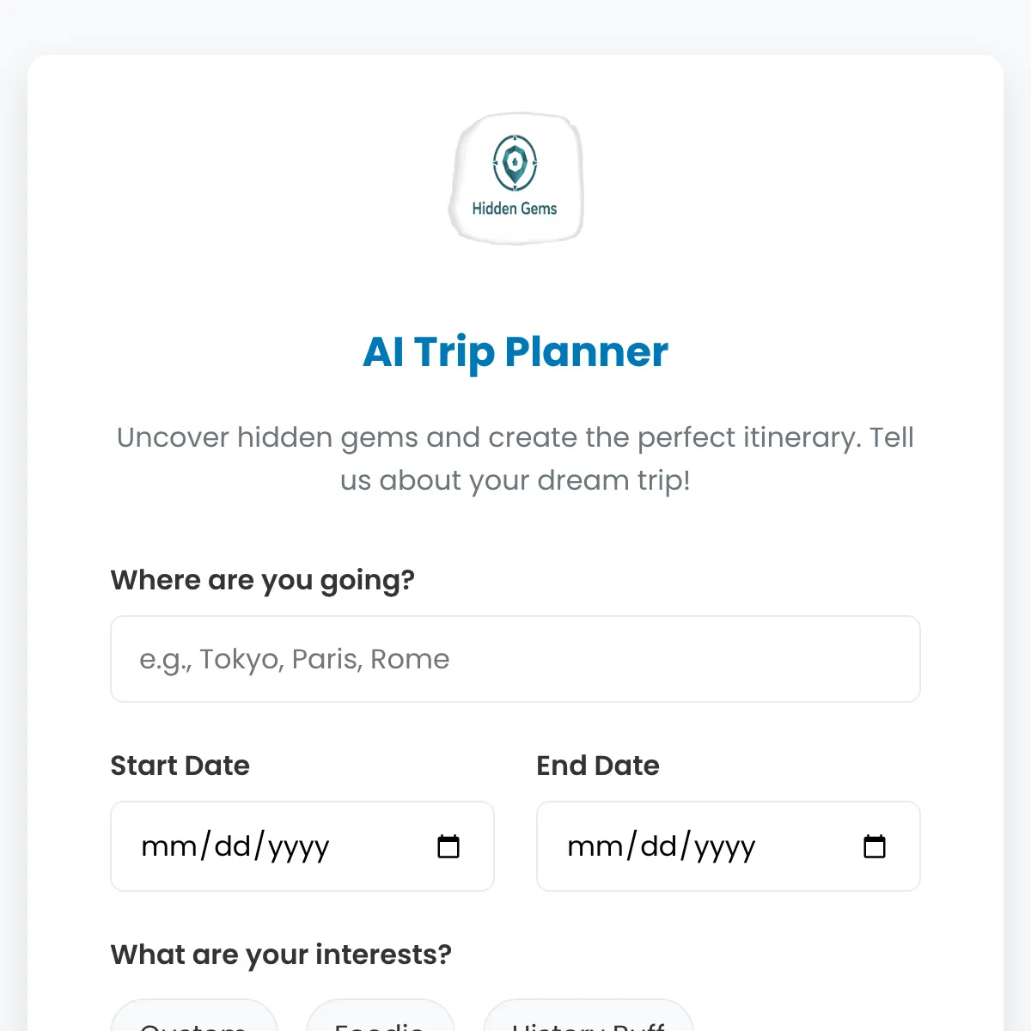The image size is (1031, 1031).
Task: Open the Start Date dropdown field
Action: [x=302, y=846]
